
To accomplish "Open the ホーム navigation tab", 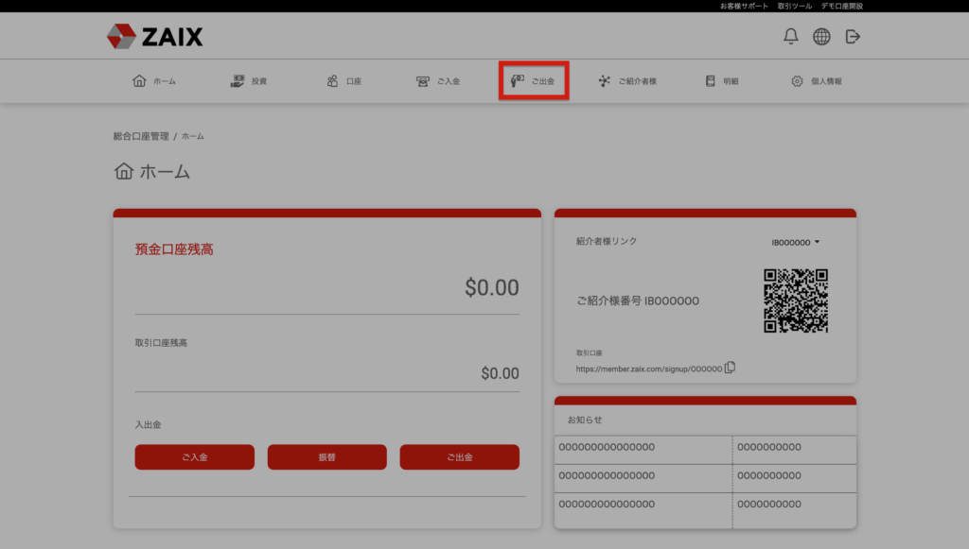I will (x=154, y=81).
